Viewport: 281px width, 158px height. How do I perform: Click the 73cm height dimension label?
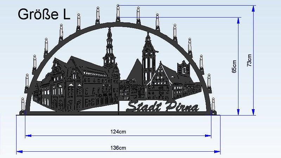point(249,60)
